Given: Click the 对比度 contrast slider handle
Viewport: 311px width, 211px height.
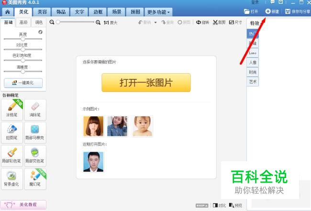Looking at the screenshot, I should [x=23, y=49].
